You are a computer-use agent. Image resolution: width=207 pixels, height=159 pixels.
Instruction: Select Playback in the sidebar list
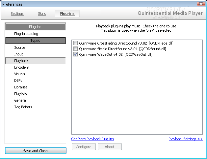(x=36, y=61)
